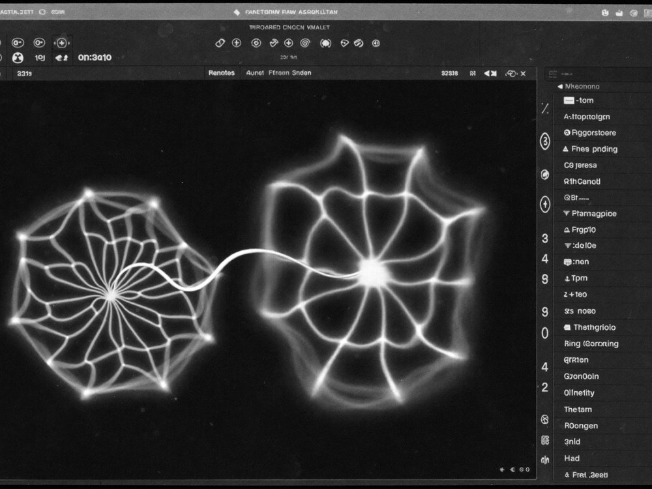This screenshot has width=652, height=489.
Task: Click the star icon at the canvas bottom-right corner
Action: pos(502,469)
